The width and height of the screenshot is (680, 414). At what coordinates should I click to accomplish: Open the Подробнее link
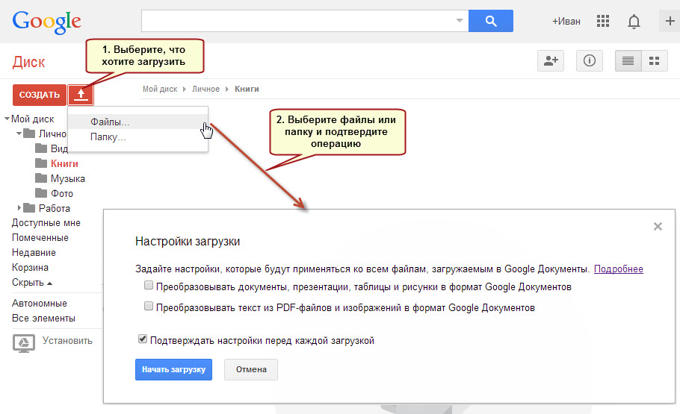[x=618, y=269]
